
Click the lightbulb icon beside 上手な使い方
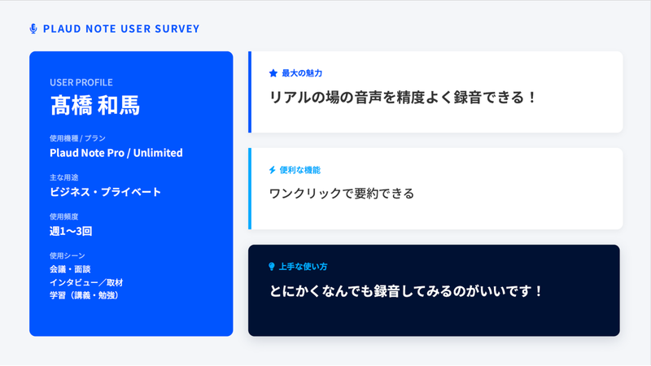tap(272, 267)
